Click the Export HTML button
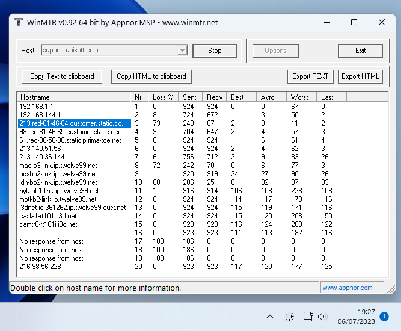 [361, 76]
